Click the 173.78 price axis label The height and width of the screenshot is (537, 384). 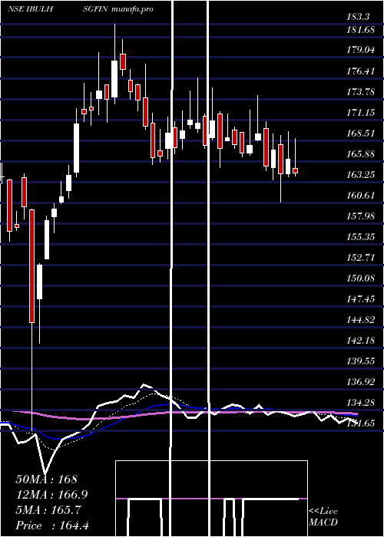(360, 92)
